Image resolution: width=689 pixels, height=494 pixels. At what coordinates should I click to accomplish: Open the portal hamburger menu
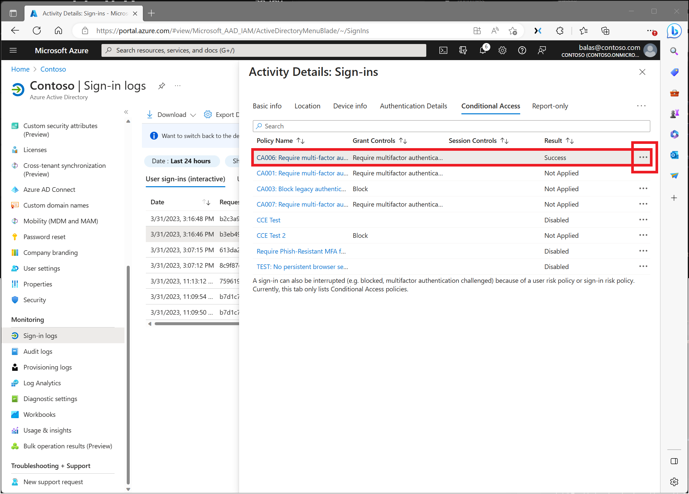coord(13,50)
